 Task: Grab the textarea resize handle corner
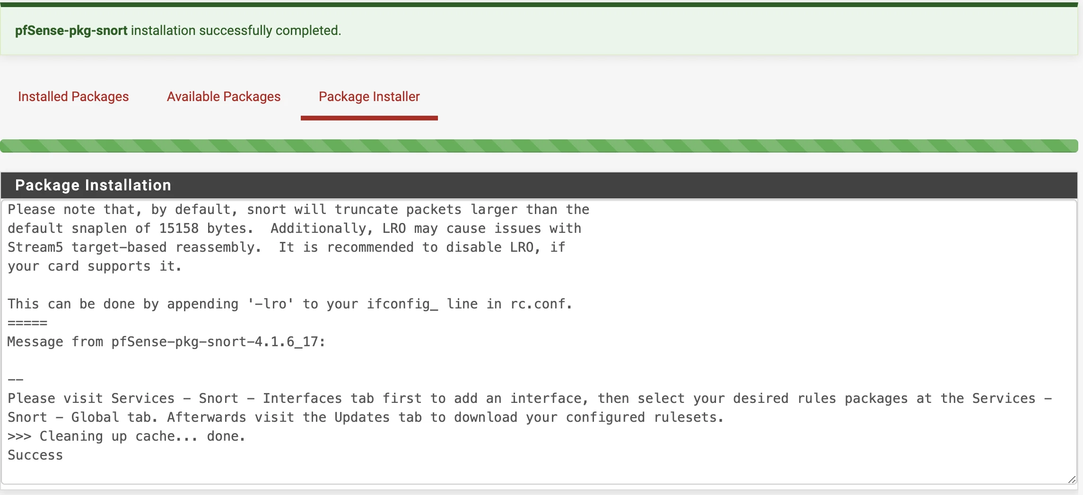1072,479
